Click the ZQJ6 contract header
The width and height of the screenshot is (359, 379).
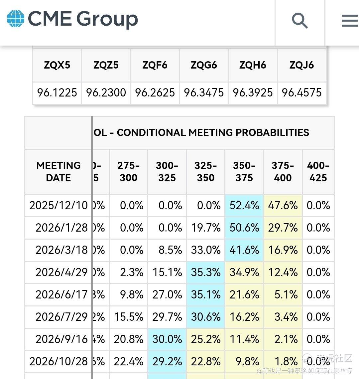301,65
